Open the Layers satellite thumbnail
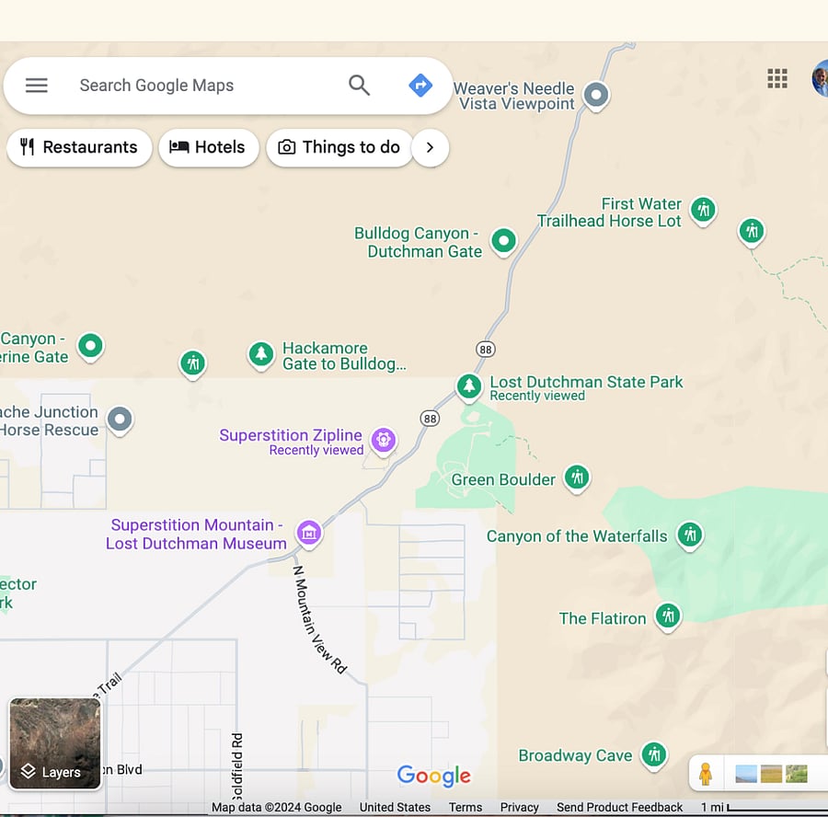This screenshot has width=828, height=817. point(55,743)
